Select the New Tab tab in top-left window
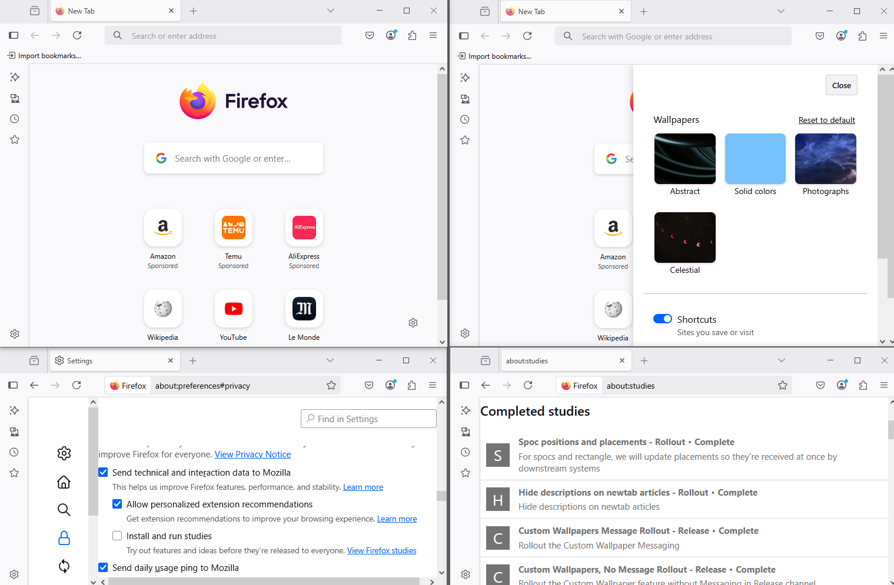The width and height of the screenshot is (894, 585). pos(115,11)
